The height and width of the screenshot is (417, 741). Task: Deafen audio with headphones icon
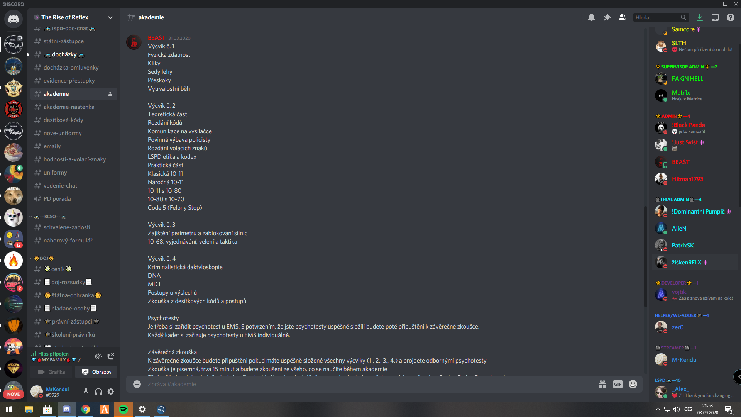point(98,392)
